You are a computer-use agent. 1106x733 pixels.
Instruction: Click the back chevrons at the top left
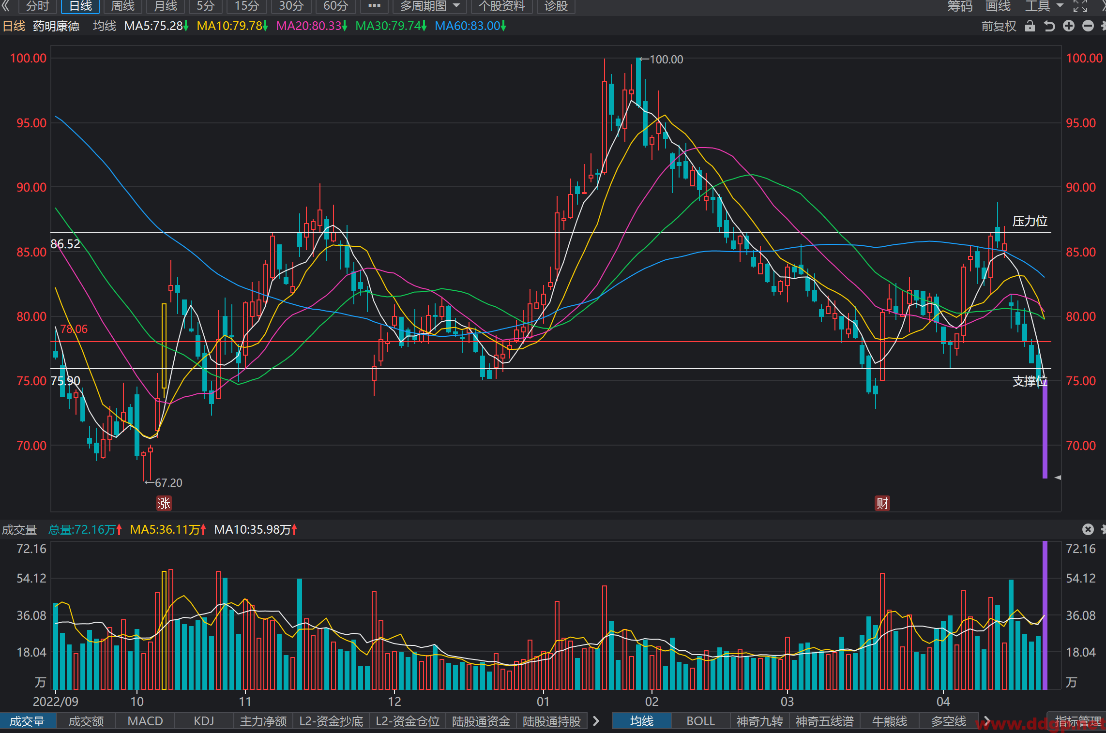[x=6, y=6]
